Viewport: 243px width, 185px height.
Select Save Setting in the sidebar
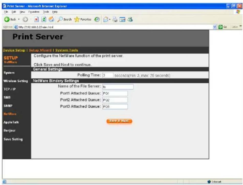coord(13,139)
